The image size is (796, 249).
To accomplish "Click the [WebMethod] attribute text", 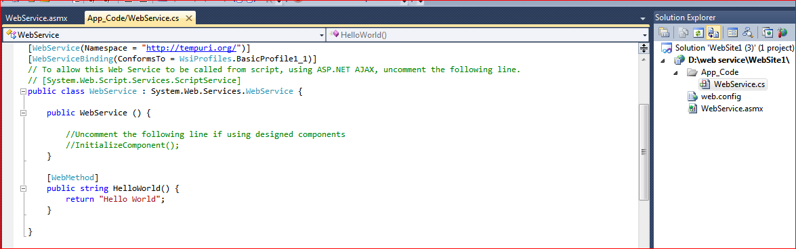I will pos(72,177).
